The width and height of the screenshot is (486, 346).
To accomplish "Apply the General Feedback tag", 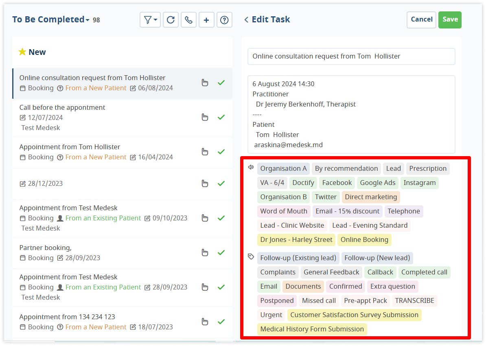I will pyautogui.click(x=331, y=272).
